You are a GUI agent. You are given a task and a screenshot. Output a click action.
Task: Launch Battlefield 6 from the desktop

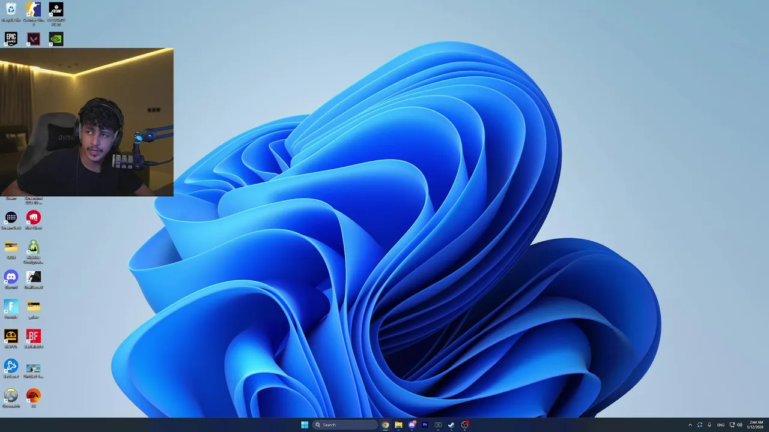click(34, 339)
